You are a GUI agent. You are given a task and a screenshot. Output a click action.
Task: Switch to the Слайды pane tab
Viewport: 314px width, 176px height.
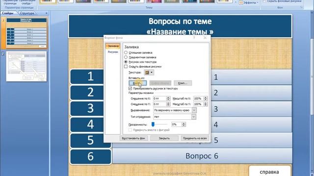pyautogui.click(x=8, y=13)
